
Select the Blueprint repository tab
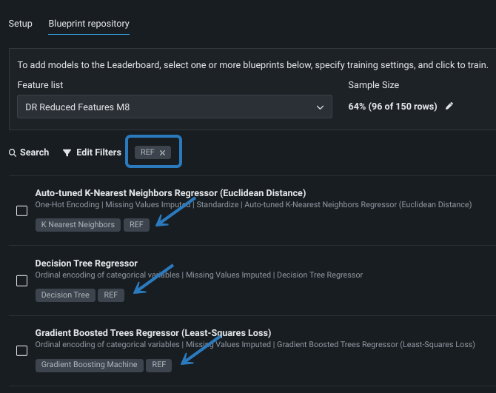click(x=89, y=23)
